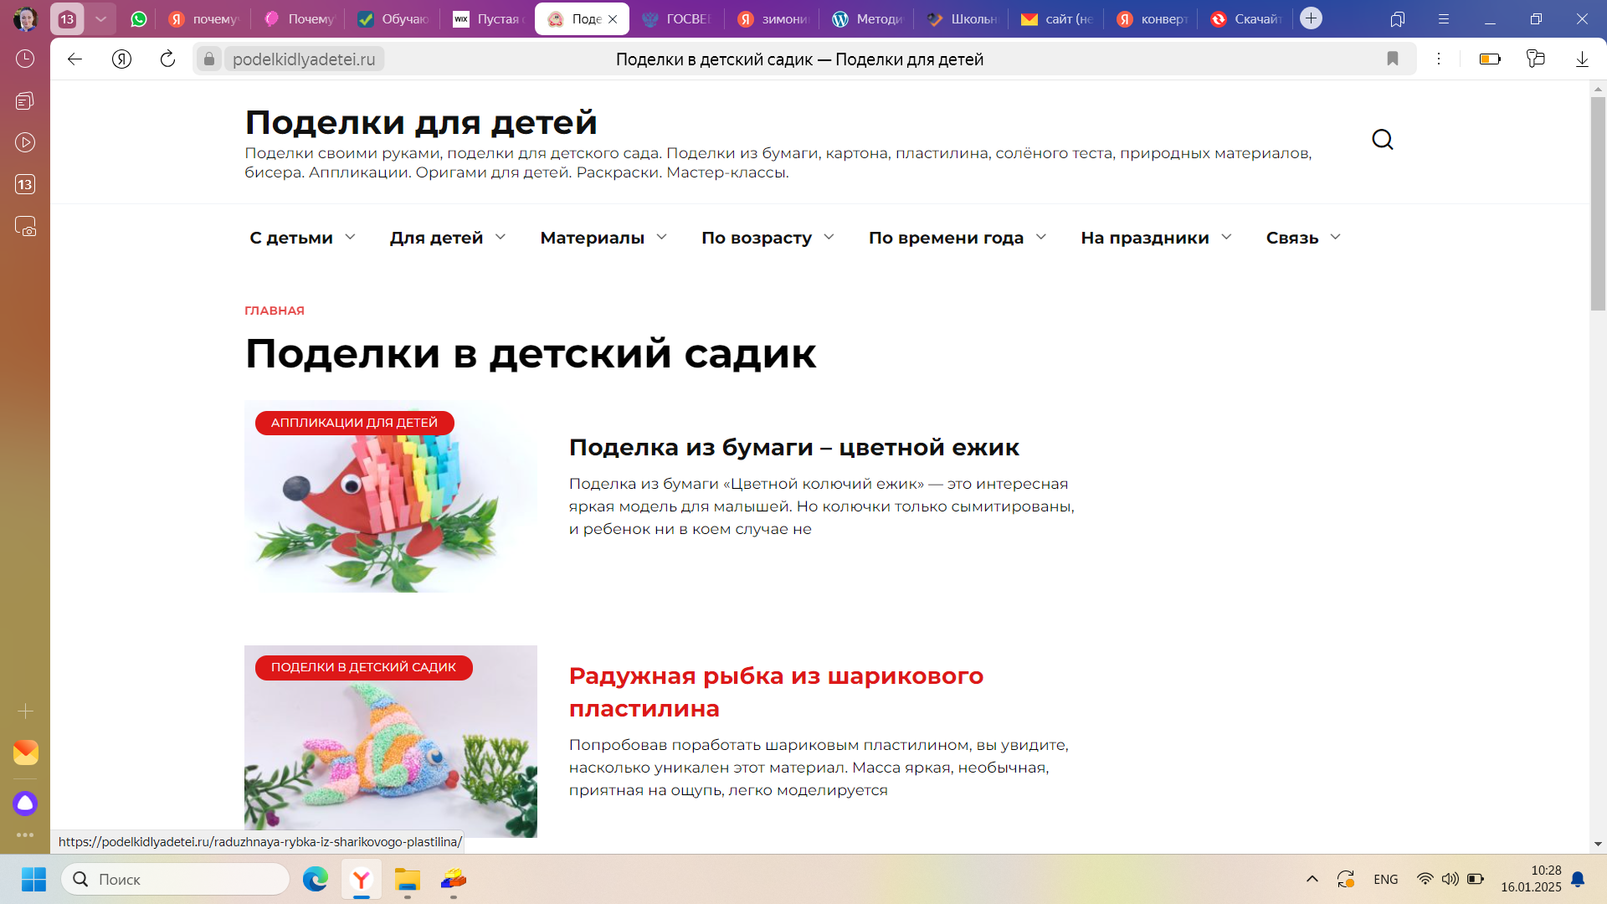Open Alice assistant icon in sidebar

(25, 804)
